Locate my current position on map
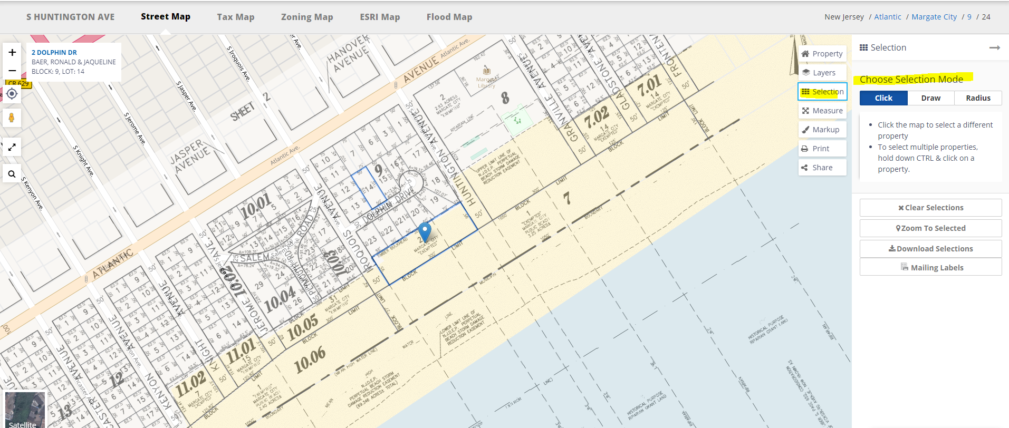The width and height of the screenshot is (1009, 428). 12,94
